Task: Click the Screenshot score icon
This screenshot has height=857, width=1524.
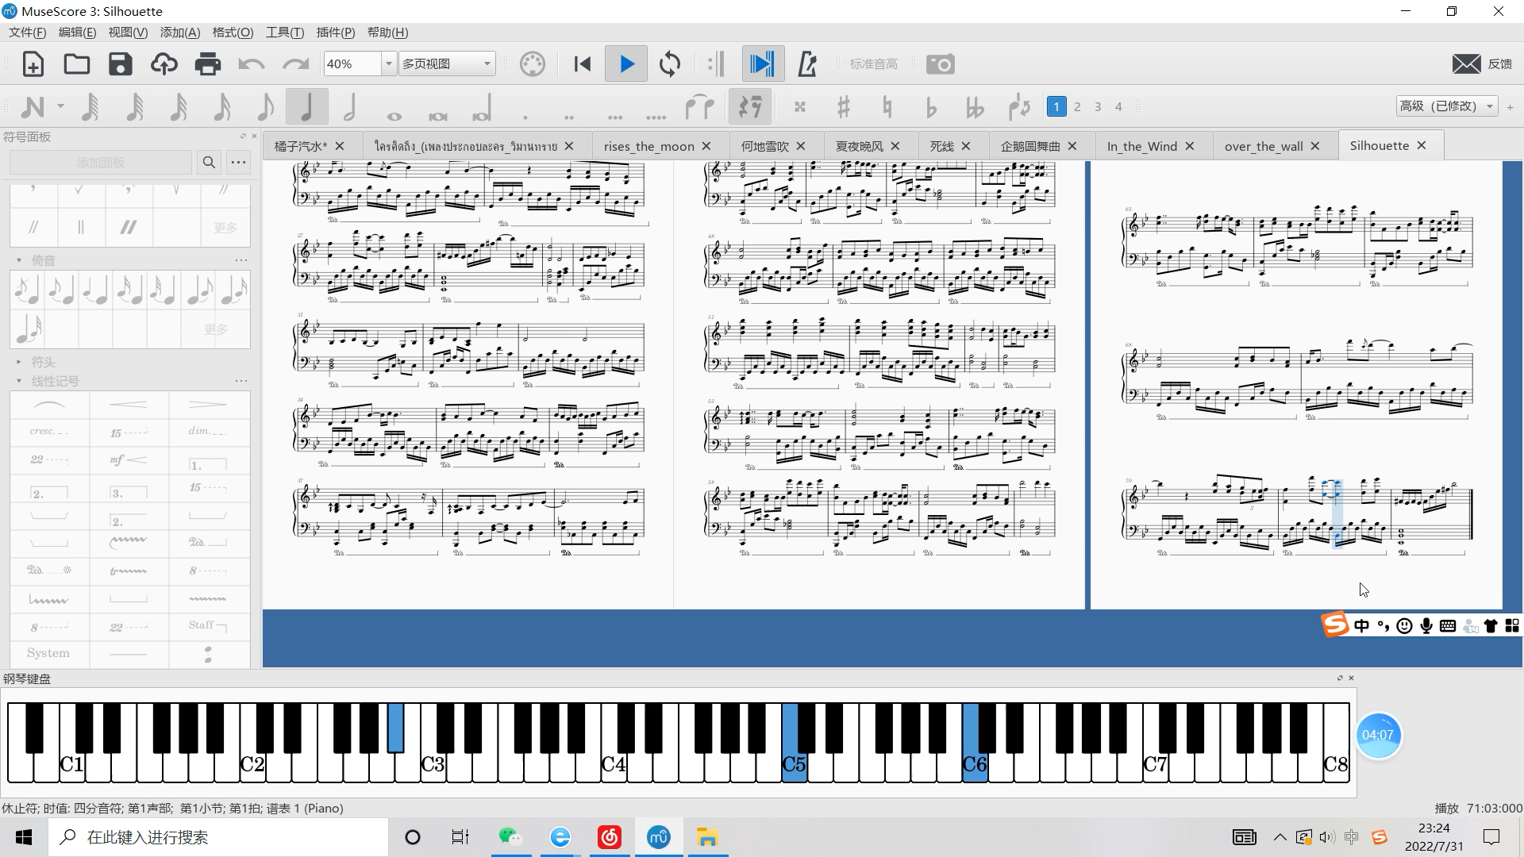Action: [x=940, y=63]
